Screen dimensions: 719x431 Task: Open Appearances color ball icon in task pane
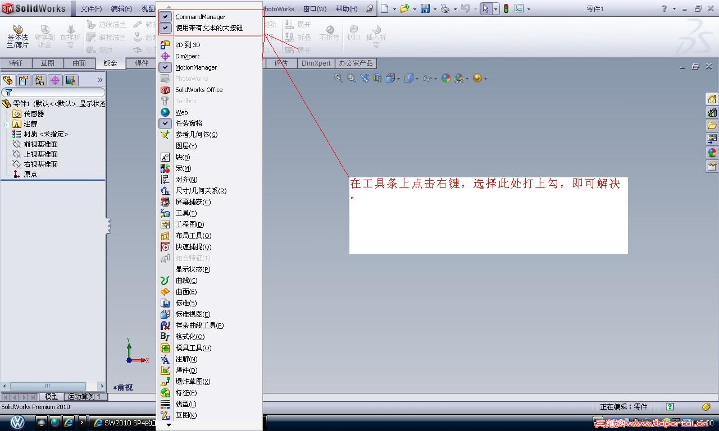(x=712, y=153)
